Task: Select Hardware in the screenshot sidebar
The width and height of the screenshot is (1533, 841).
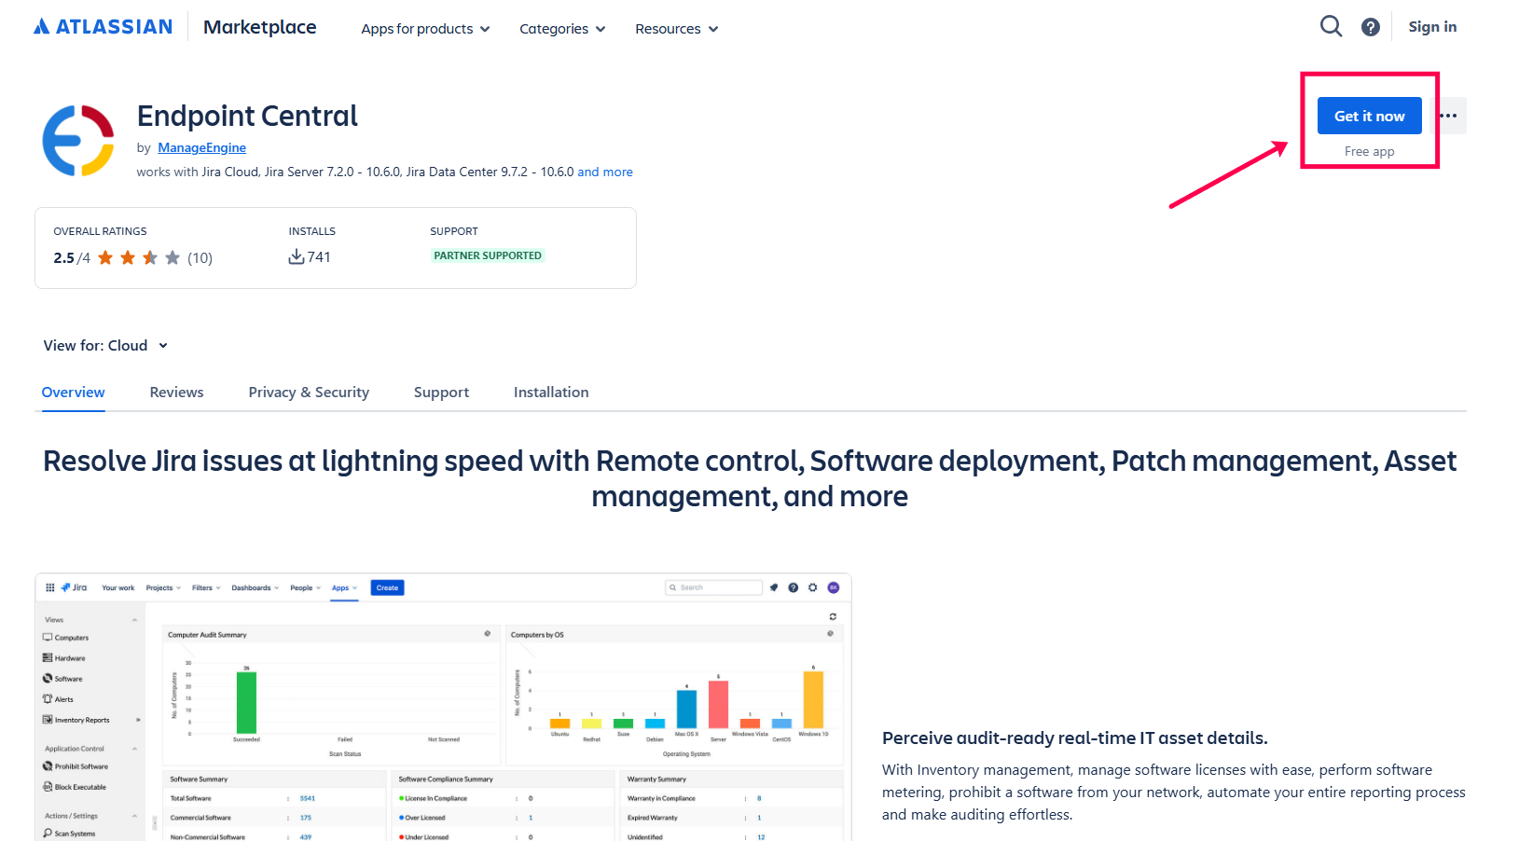Action: 63,658
